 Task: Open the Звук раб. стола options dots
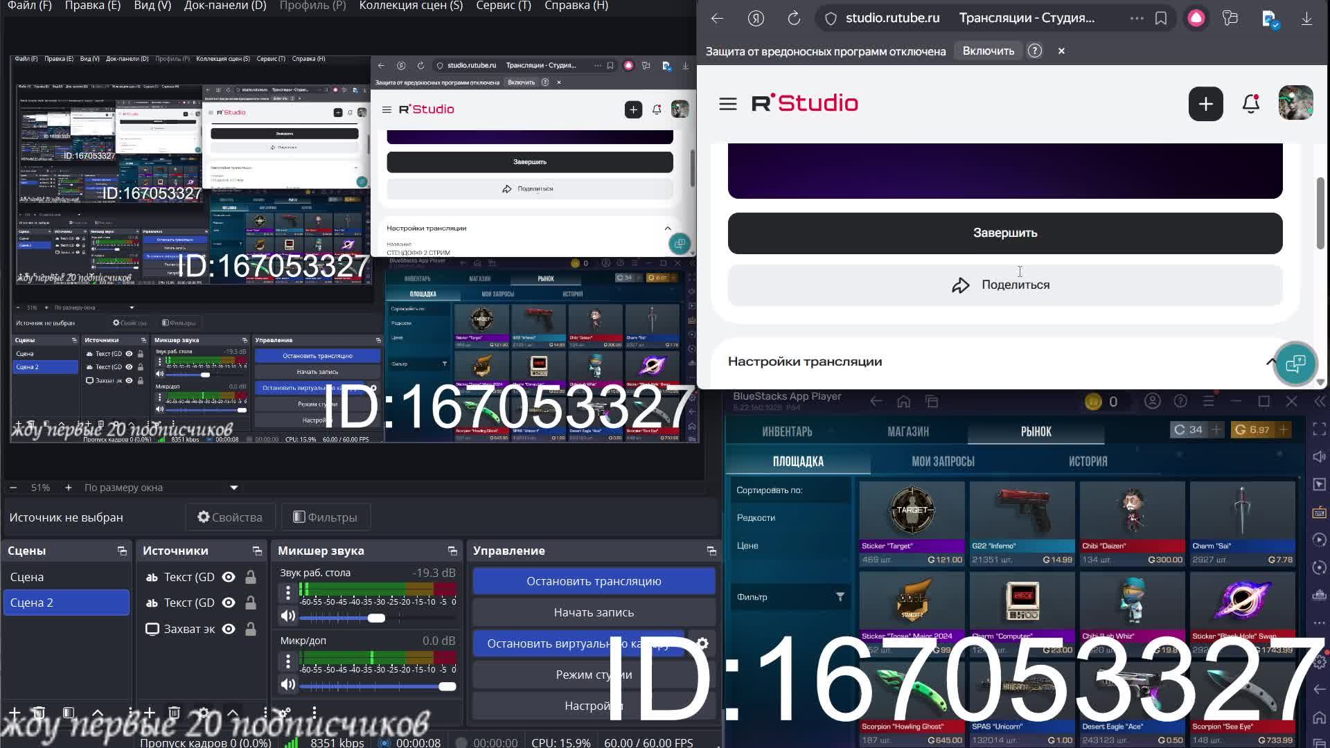(288, 592)
